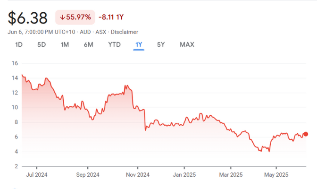Click the active 1Y tab
The image size is (317, 189).
point(139,45)
